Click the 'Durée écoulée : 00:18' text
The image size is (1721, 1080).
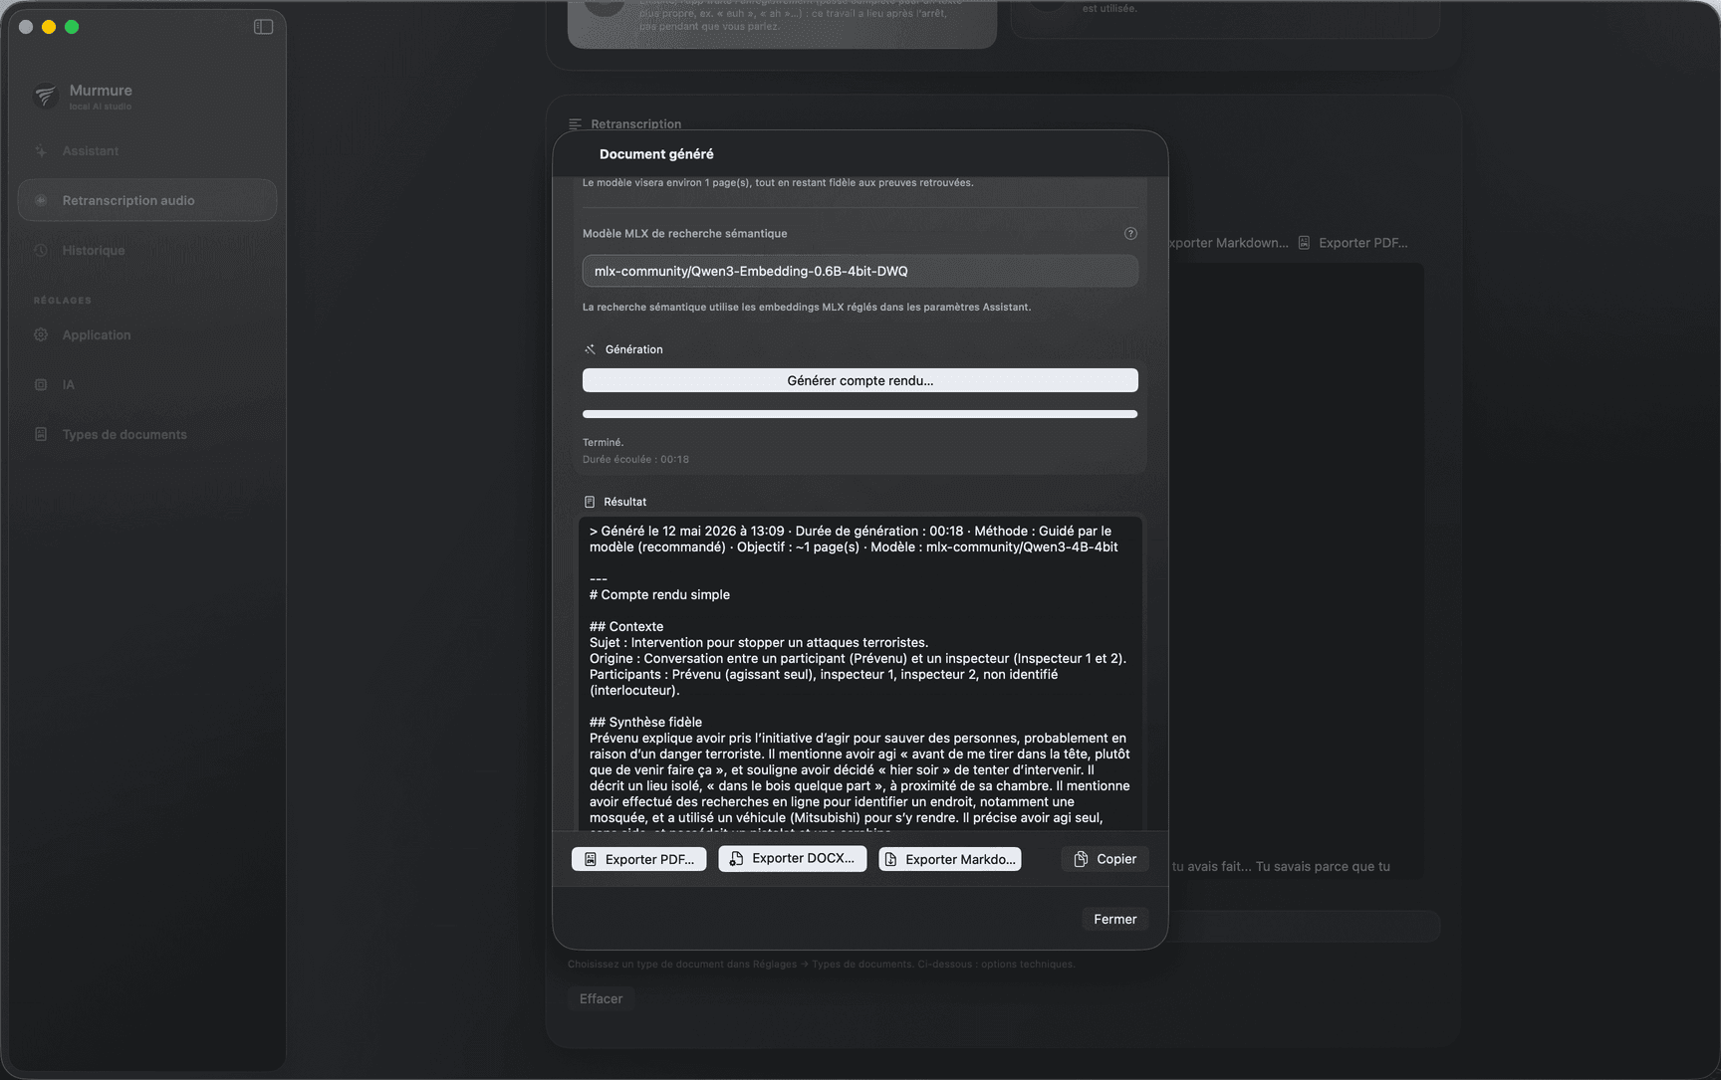(635, 459)
